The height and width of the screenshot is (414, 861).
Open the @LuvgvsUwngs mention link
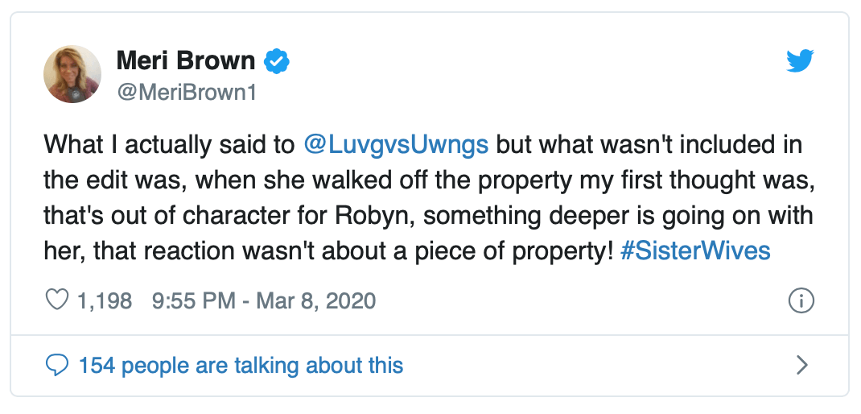[x=397, y=145]
